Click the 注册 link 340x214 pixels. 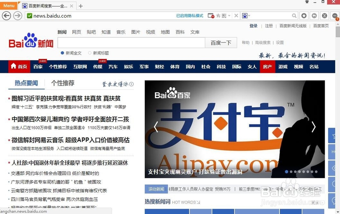tap(269, 26)
